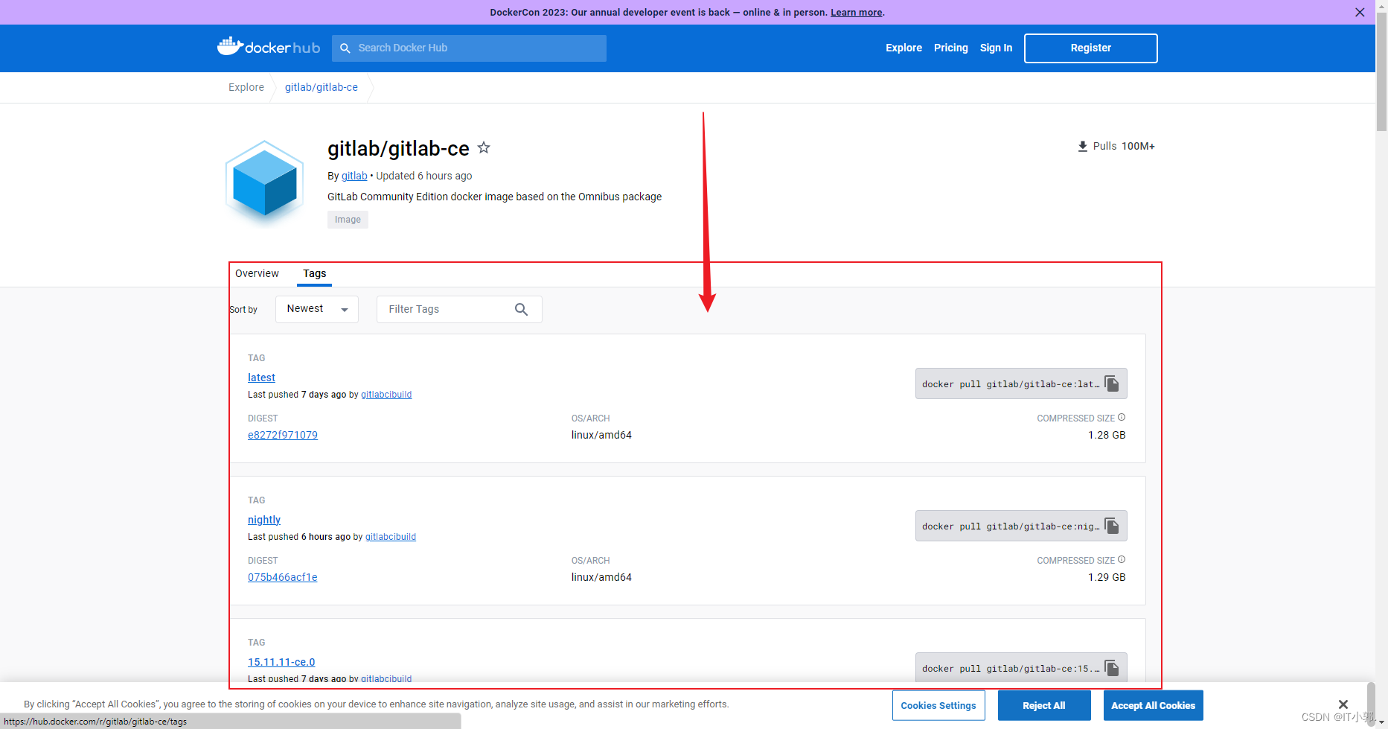Click info icon beside latest Compressed Size

(x=1122, y=417)
